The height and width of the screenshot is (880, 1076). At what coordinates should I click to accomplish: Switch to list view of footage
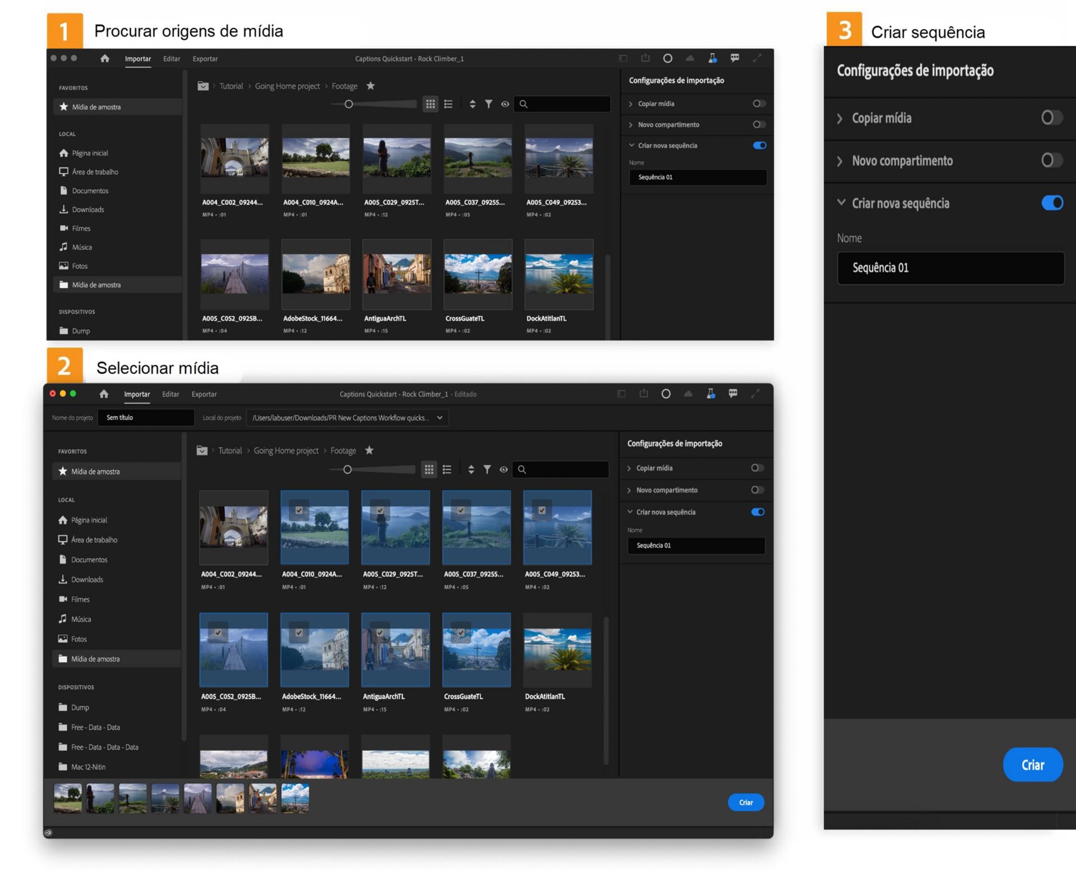(x=448, y=104)
